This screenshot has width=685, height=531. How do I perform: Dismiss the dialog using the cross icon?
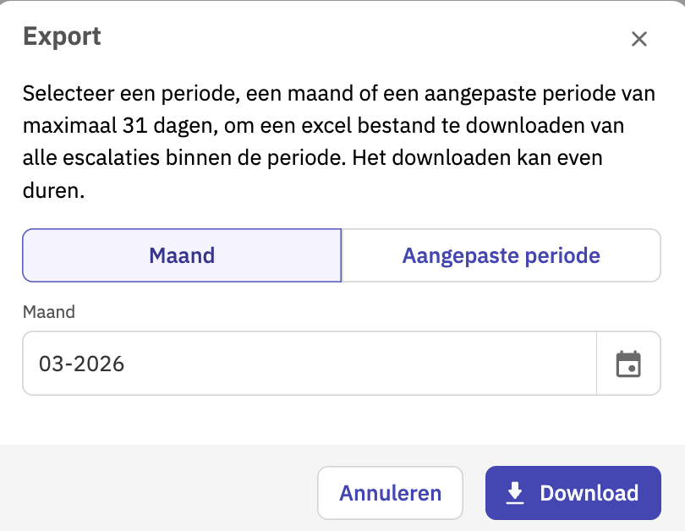pos(639,39)
